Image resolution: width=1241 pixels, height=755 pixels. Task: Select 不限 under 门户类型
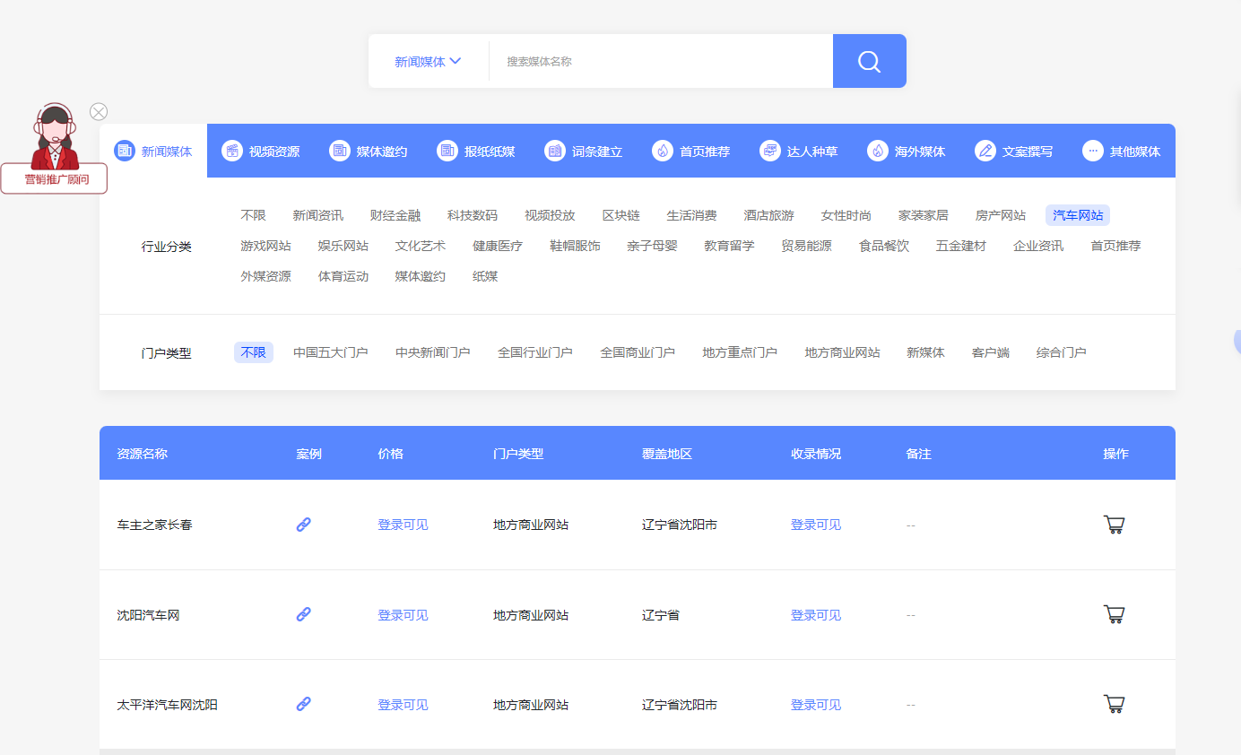(x=254, y=353)
